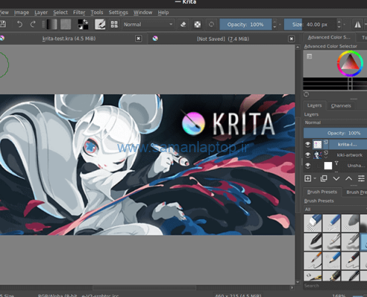The image size is (367, 297).
Task: Click the color selector settings icon
Action: [x=309, y=56]
